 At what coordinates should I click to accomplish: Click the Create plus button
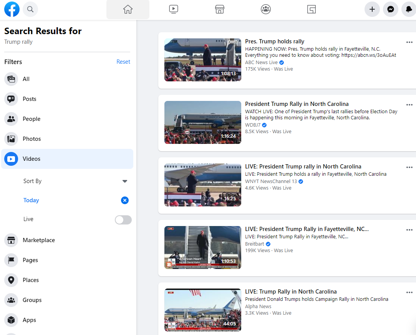point(372,9)
